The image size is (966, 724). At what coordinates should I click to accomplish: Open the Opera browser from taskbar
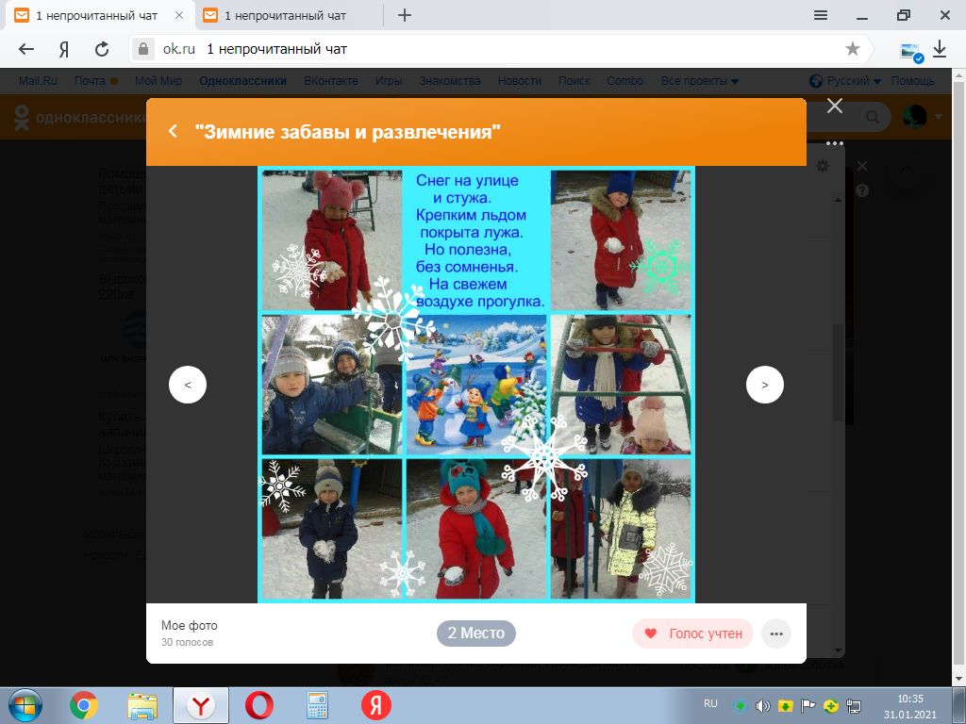tap(258, 704)
